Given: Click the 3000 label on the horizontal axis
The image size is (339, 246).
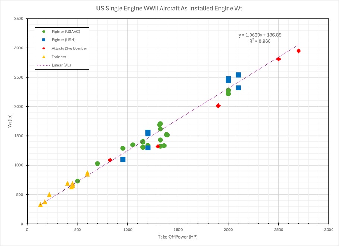Looking at the screenshot, I should click(328, 230).
